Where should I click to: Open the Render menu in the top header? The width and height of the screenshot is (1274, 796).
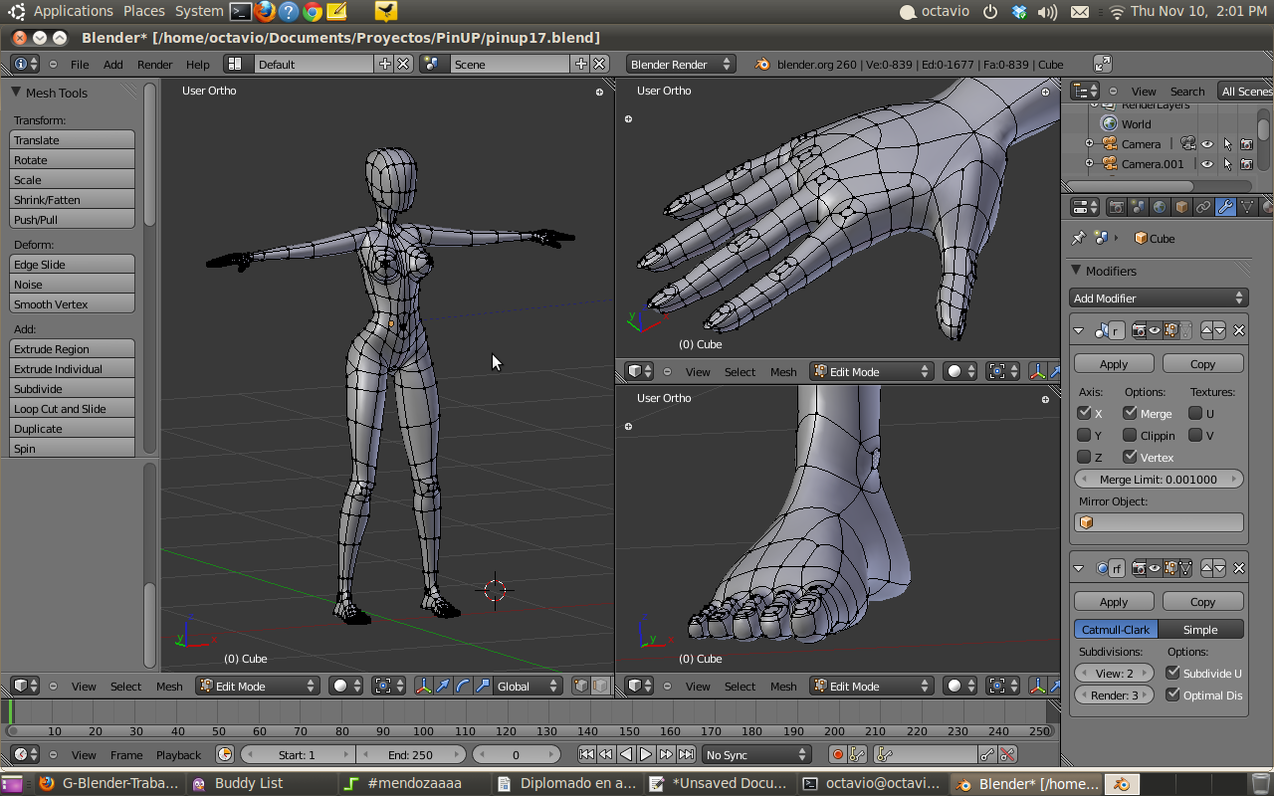tap(154, 65)
